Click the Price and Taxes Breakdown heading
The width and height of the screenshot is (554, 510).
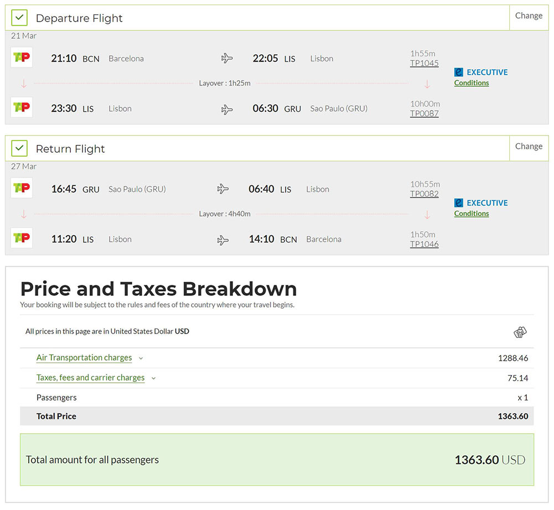[159, 289]
